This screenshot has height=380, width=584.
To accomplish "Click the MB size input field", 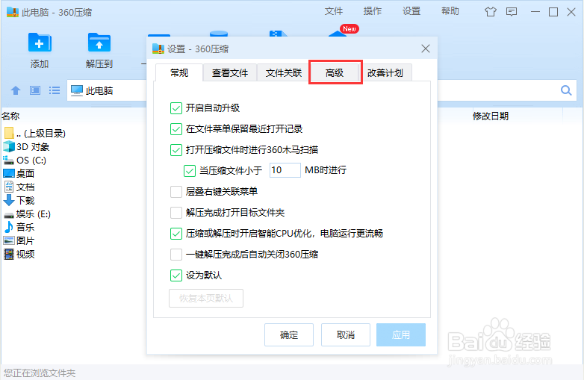I will 285,170.
